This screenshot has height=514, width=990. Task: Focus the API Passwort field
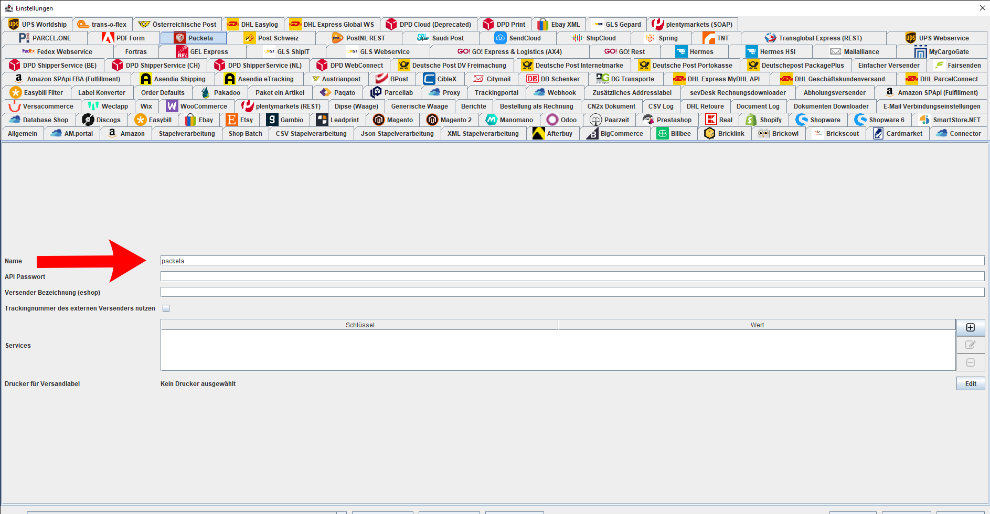tap(572, 276)
